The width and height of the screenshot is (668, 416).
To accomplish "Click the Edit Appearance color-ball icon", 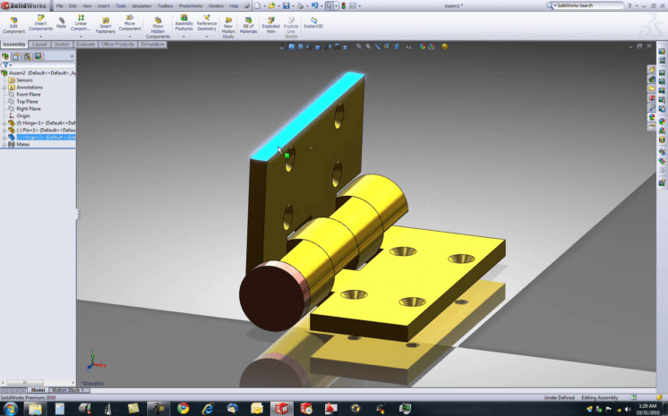I will [422, 47].
